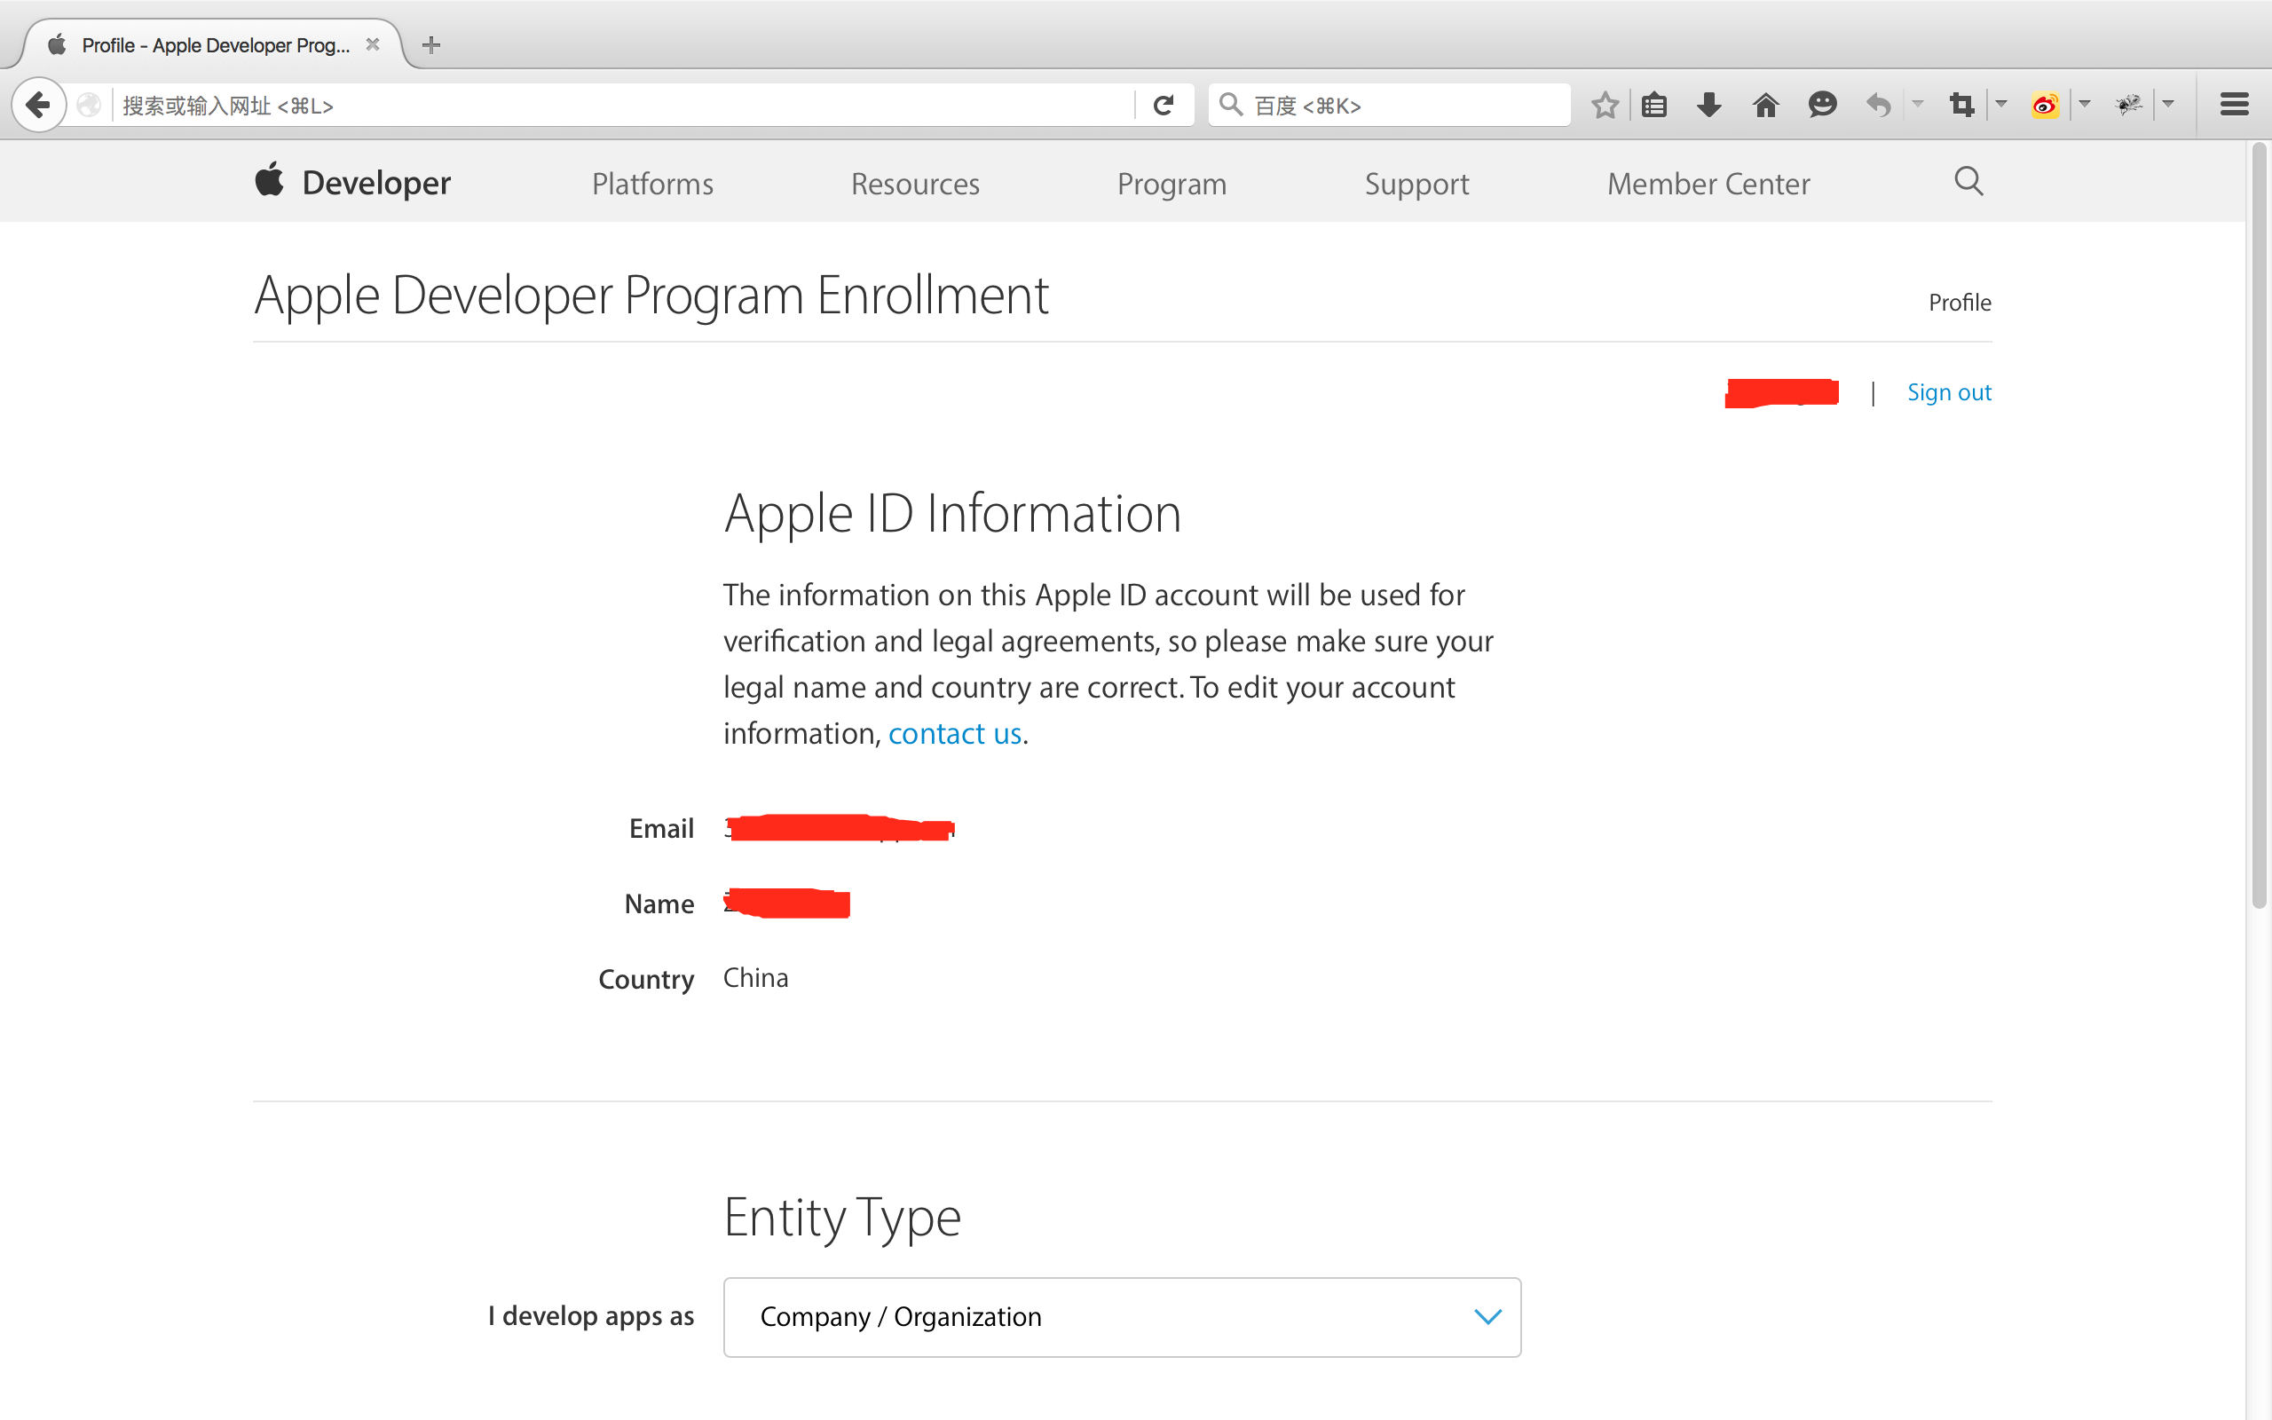Open the chat smiley icon in toolbar
2272x1420 pixels.
(x=1822, y=106)
